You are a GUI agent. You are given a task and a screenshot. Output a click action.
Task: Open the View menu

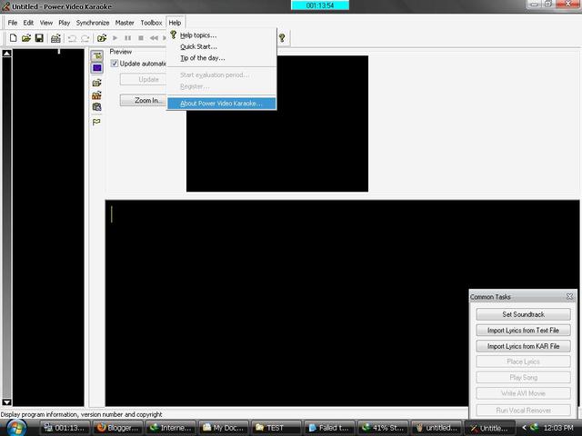(46, 23)
